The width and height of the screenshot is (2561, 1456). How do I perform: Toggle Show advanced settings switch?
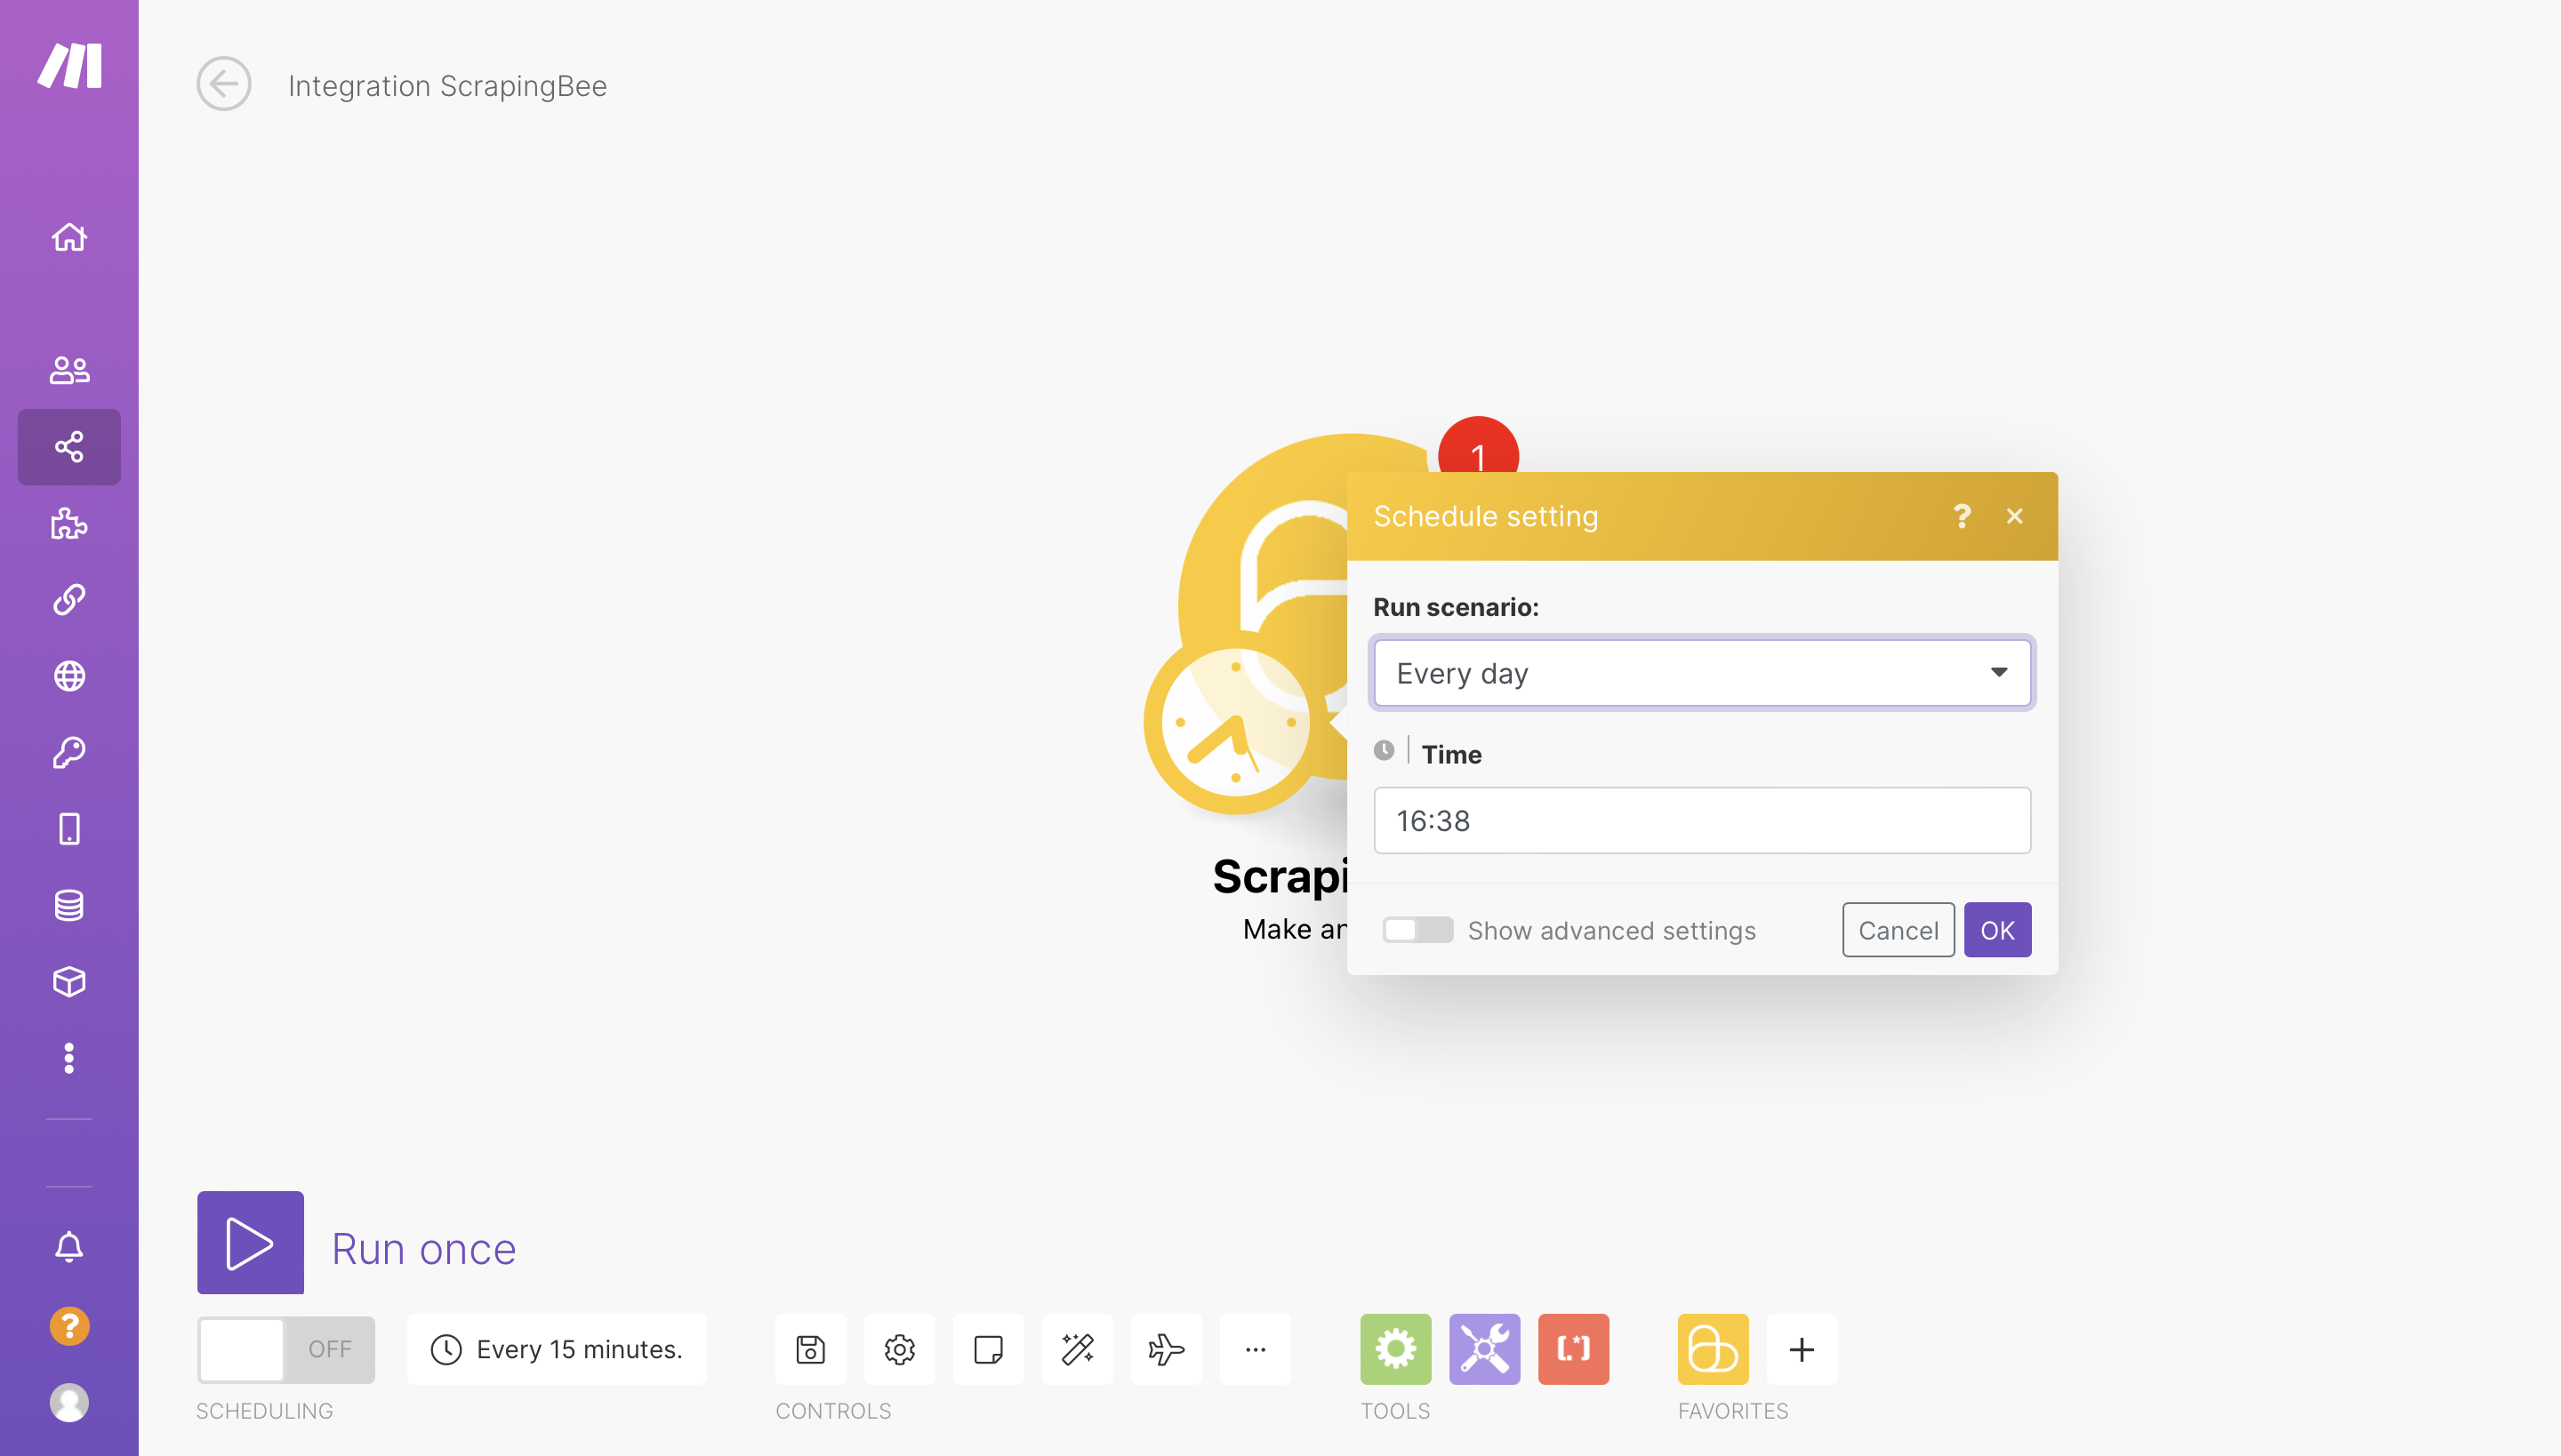[1414, 930]
